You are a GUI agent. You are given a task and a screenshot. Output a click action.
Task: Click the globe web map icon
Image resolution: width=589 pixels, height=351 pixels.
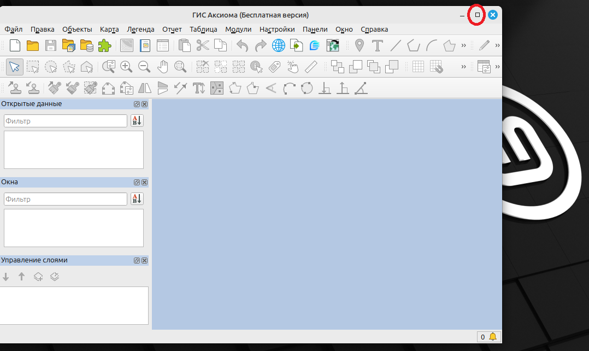[x=279, y=45]
